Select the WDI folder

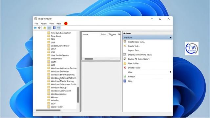(x=53, y=65)
